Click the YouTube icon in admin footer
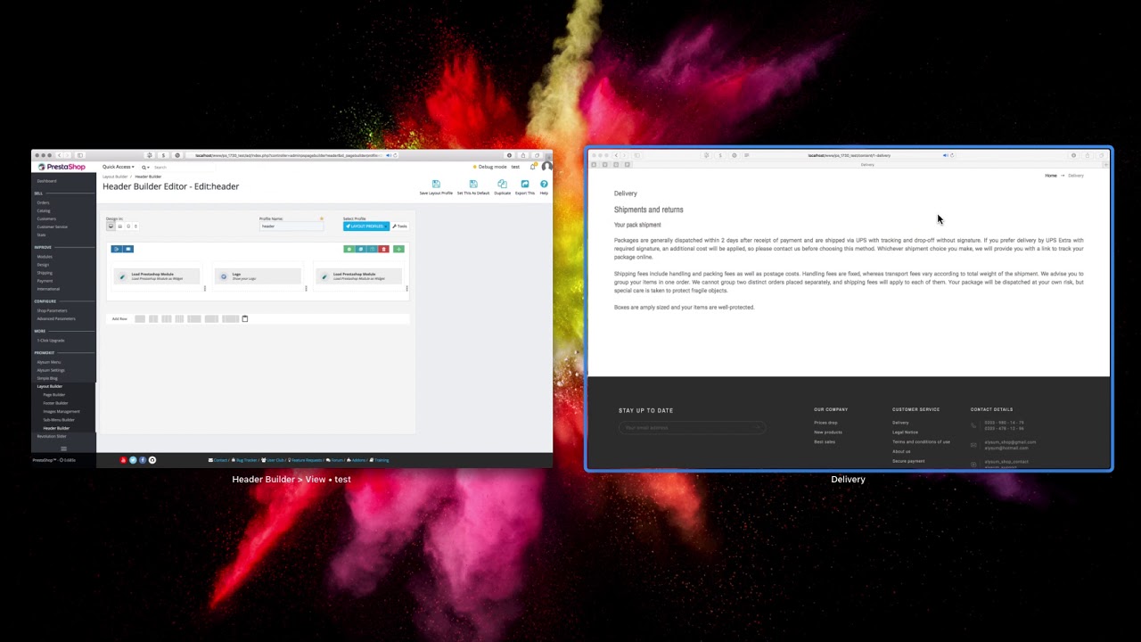This screenshot has height=642, width=1141. click(123, 460)
